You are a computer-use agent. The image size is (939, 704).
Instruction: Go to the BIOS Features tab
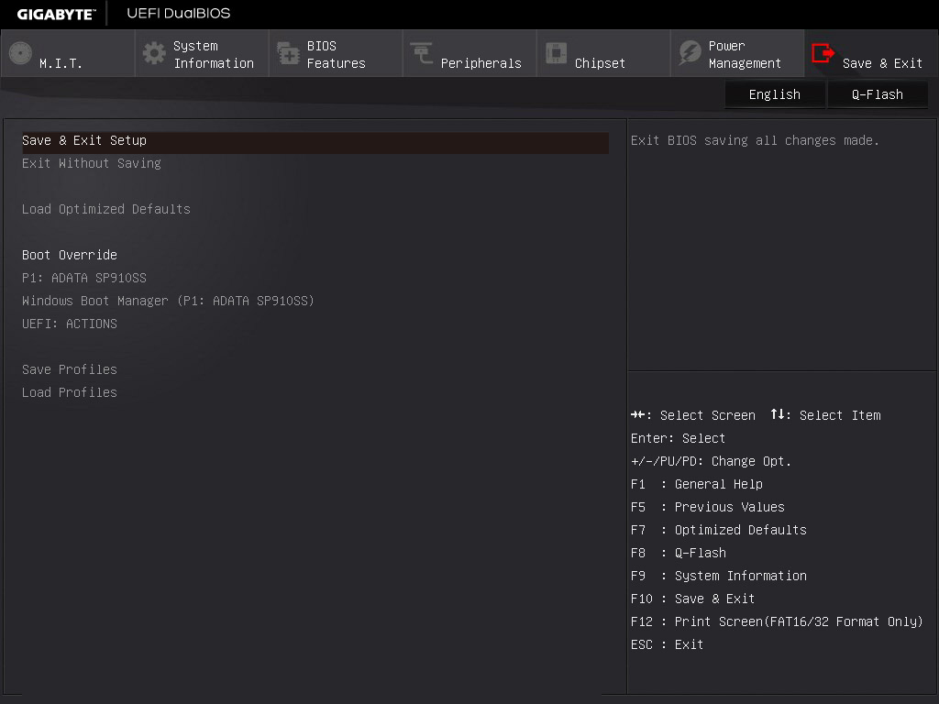[x=336, y=54]
